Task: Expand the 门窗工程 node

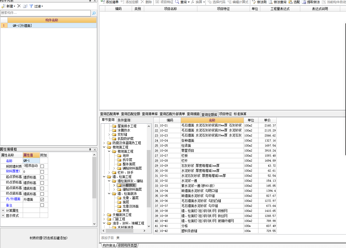Action: pyautogui.click(x=104, y=219)
